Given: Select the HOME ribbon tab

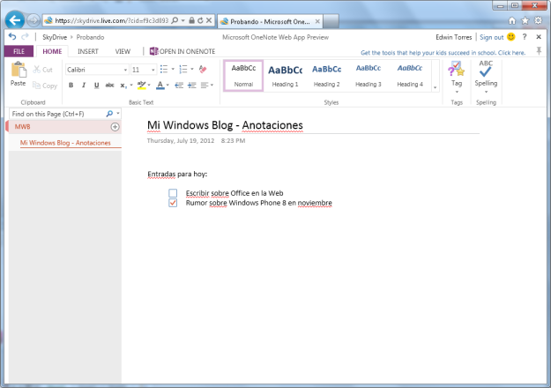Looking at the screenshot, I should 52,51.
